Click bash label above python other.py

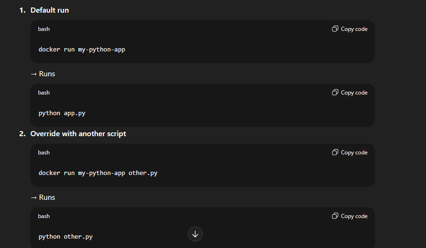pos(44,216)
